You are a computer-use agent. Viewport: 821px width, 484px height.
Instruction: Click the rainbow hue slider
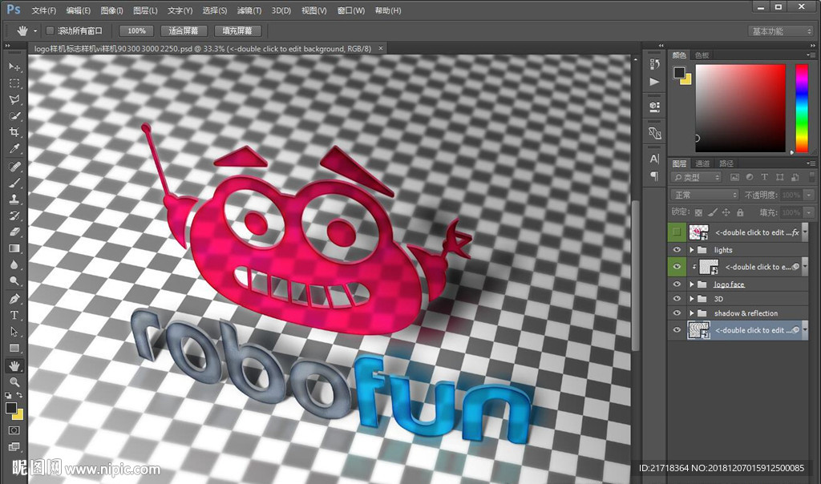click(x=802, y=108)
